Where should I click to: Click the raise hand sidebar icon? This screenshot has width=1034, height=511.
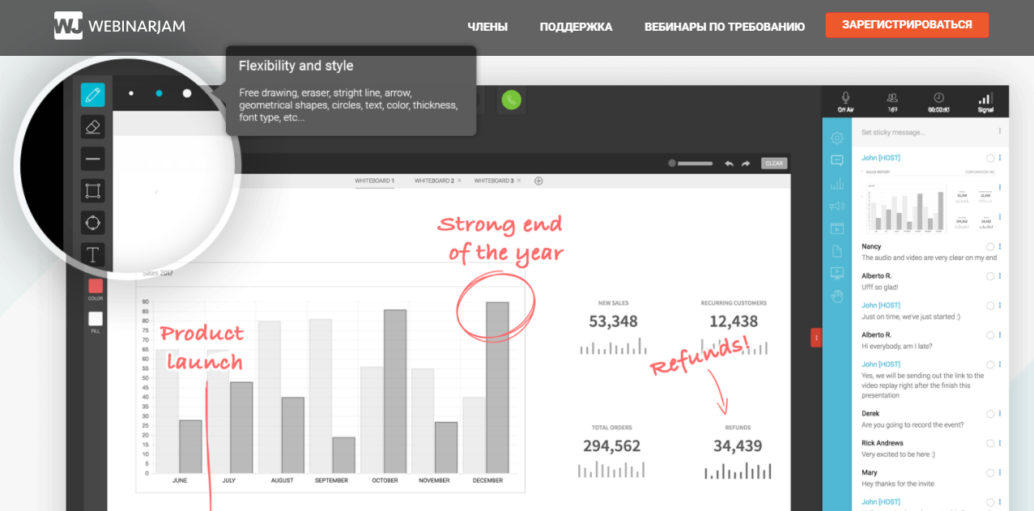837,296
